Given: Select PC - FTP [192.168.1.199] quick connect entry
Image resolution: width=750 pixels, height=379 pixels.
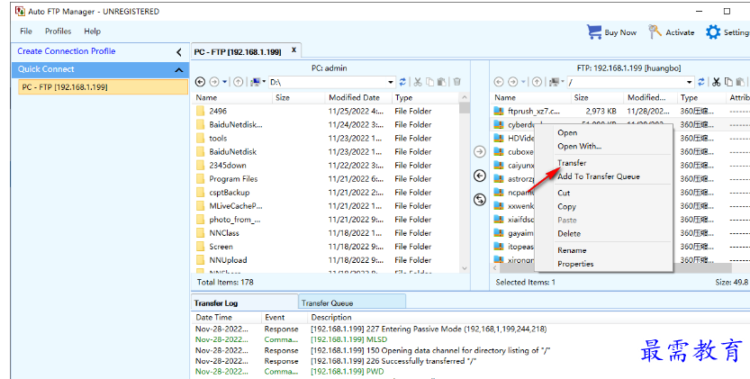Looking at the screenshot, I should (x=103, y=87).
